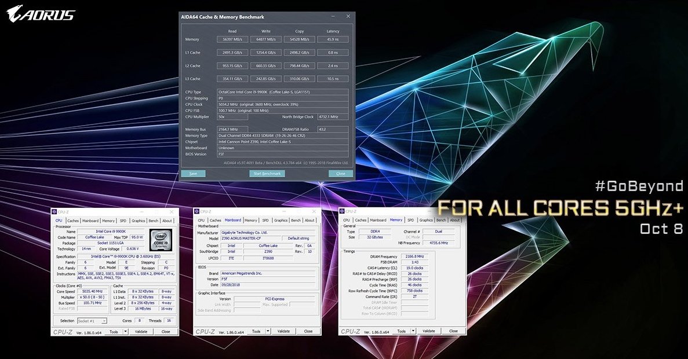The width and height of the screenshot is (688, 359).
Task: Click Validate in the Memory CPU-Z window
Action: point(429,331)
